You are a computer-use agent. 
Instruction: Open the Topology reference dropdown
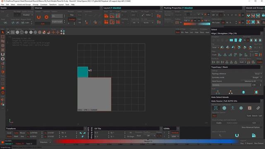pos(258,74)
